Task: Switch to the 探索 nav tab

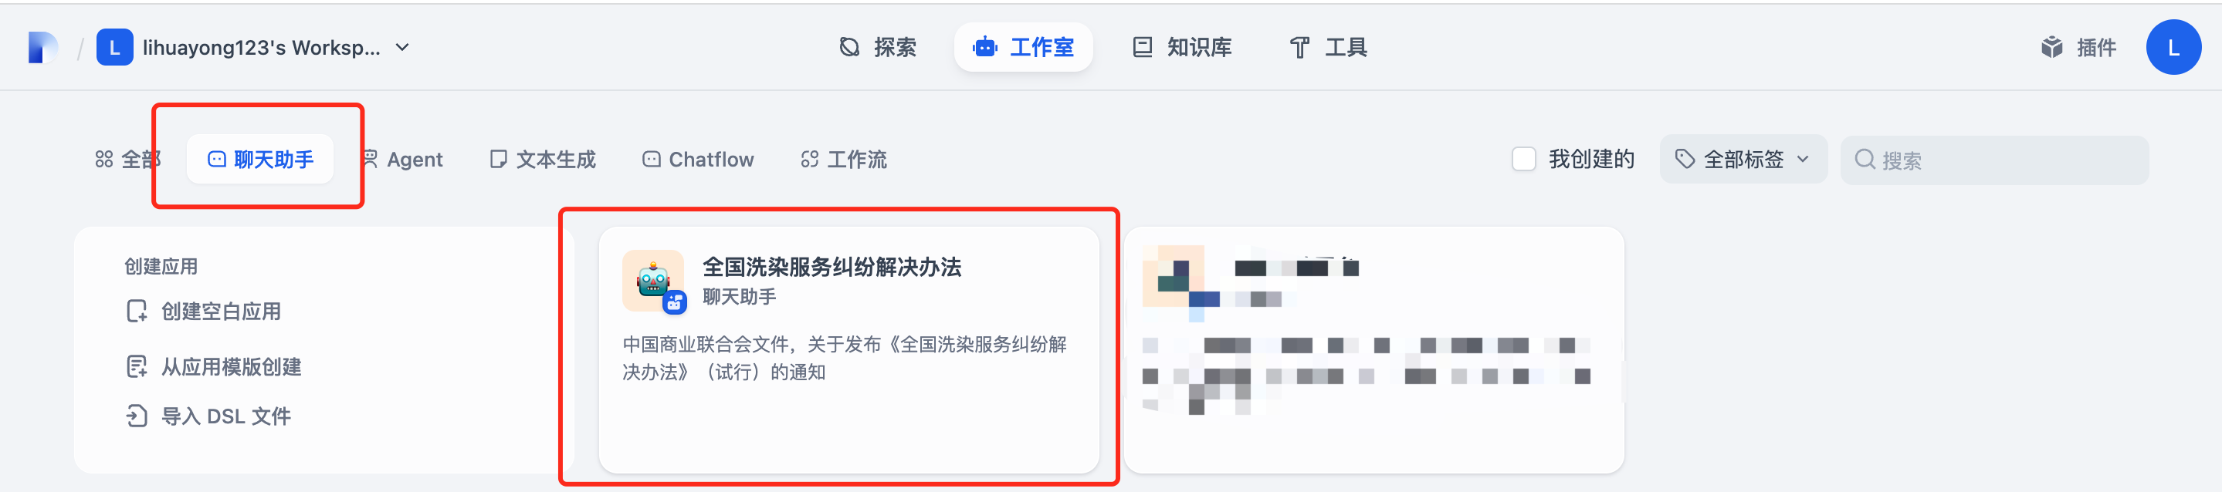Action: point(878,47)
